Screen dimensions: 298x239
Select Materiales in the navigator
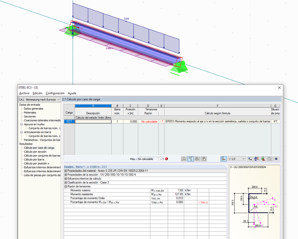pos(30,112)
